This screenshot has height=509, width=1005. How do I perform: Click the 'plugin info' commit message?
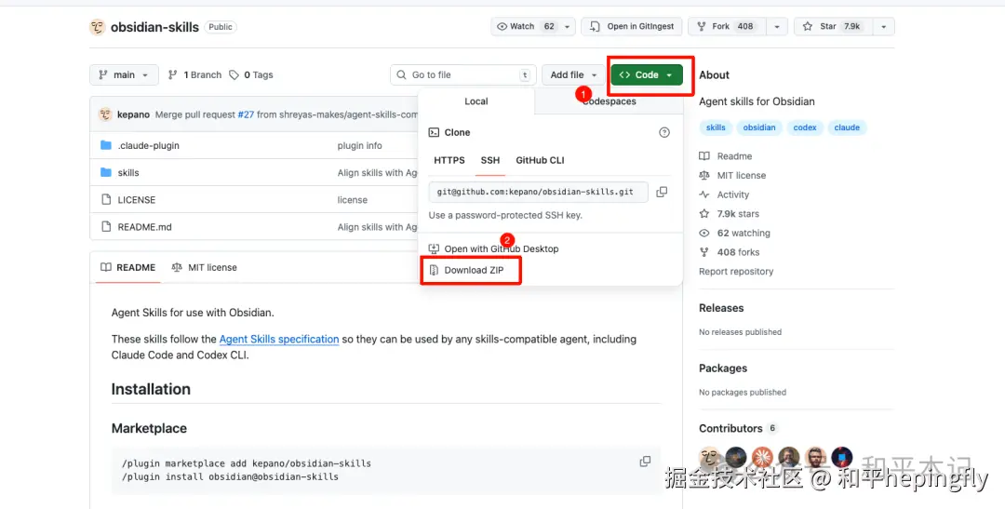click(x=359, y=145)
